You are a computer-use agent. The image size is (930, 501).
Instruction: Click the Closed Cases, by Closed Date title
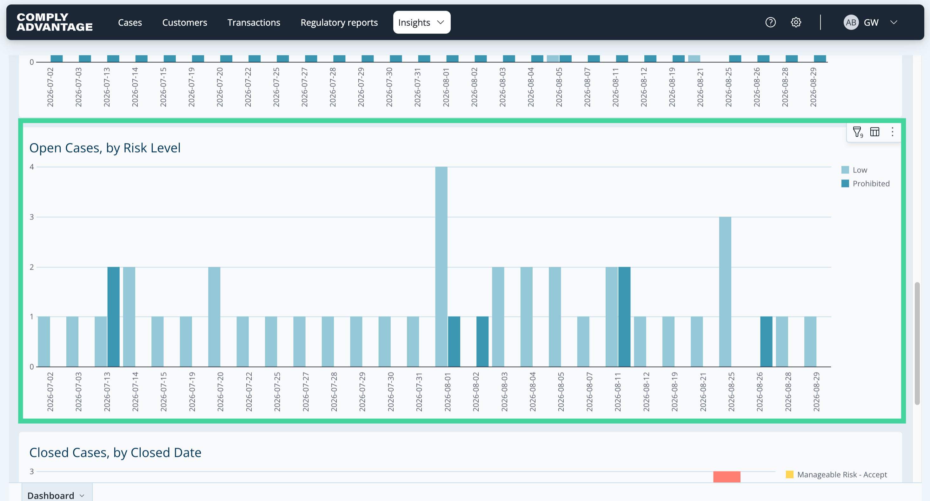point(115,453)
